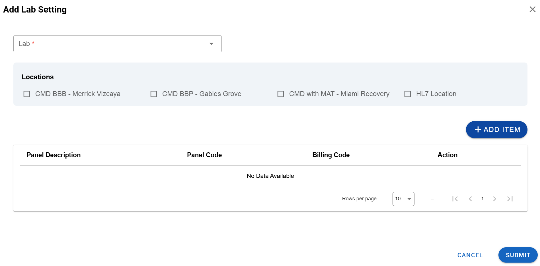
Task: Open the Lab dropdown
Action: point(117,43)
